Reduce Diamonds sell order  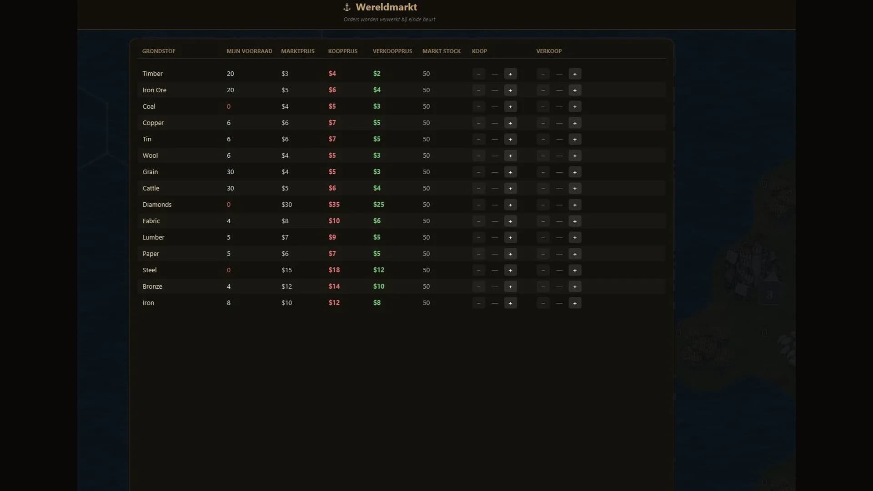543,205
